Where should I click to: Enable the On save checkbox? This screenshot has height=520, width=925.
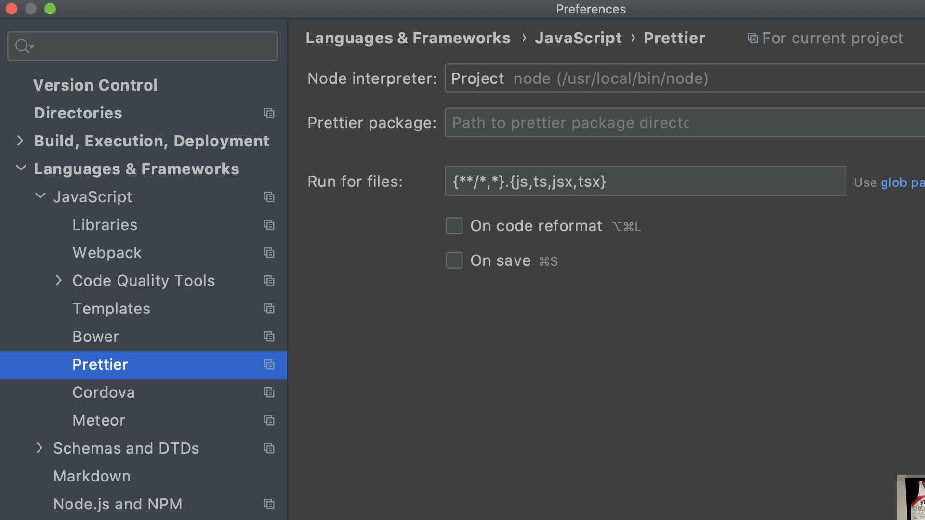[x=454, y=260]
